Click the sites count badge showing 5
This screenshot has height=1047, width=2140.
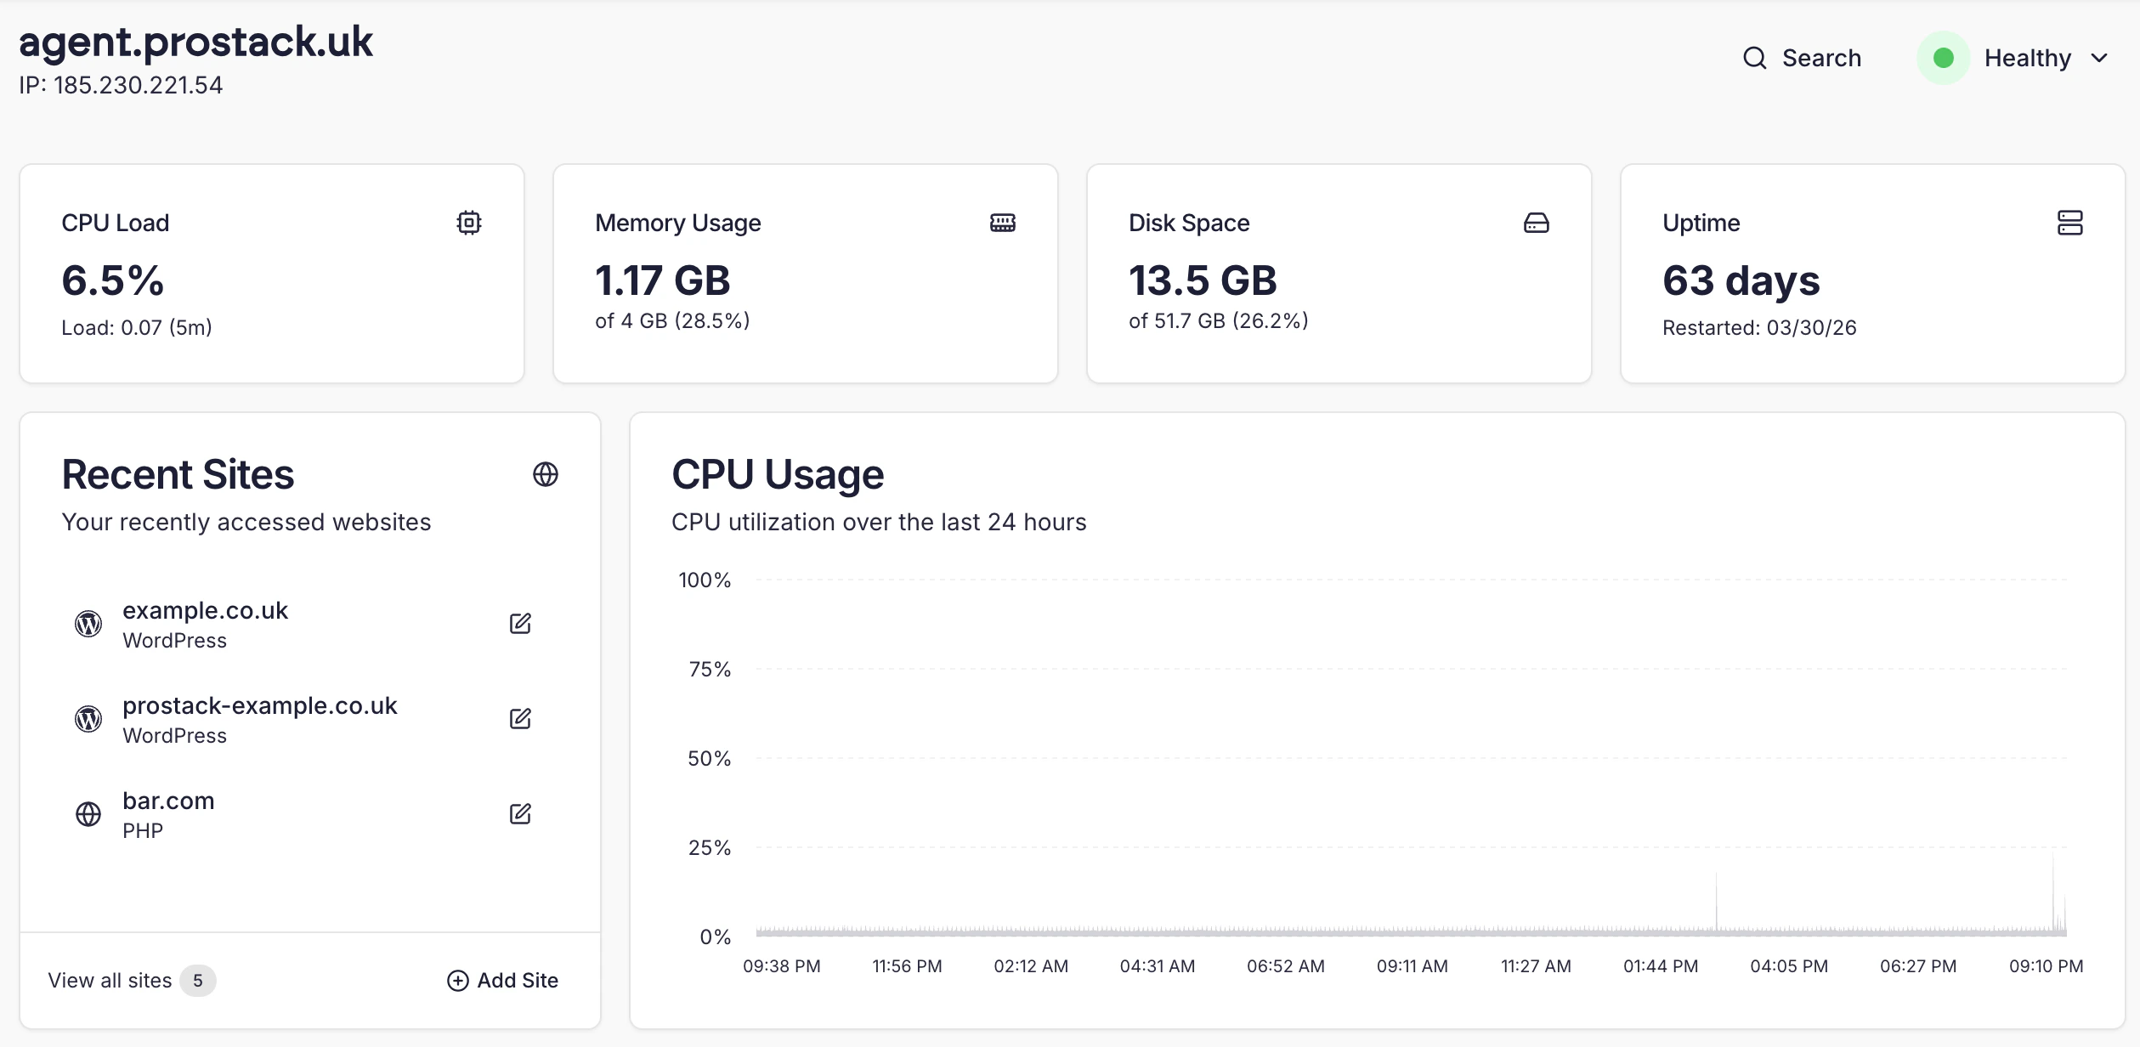198,981
